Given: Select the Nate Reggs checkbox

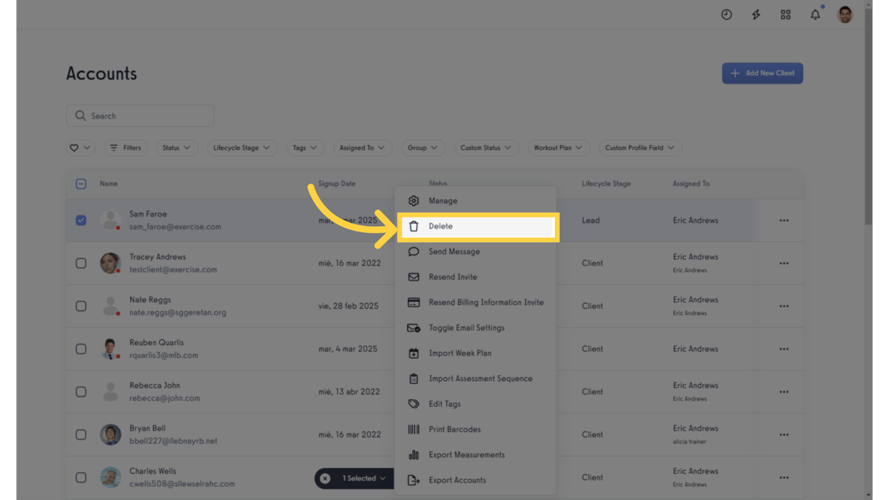Looking at the screenshot, I should [x=81, y=306].
